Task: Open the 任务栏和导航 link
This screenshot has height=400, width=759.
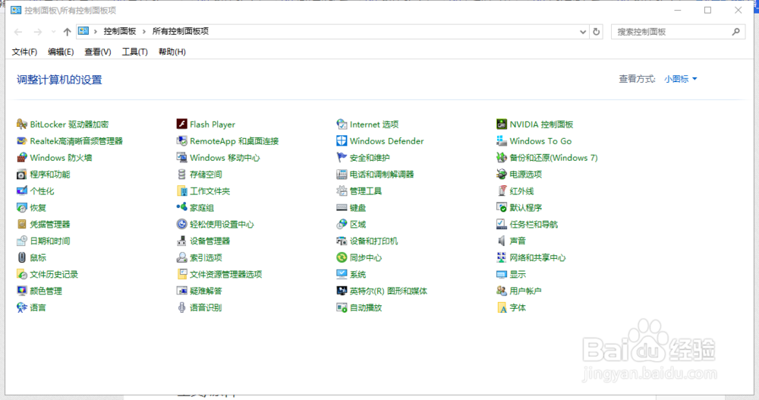Action: (x=534, y=224)
